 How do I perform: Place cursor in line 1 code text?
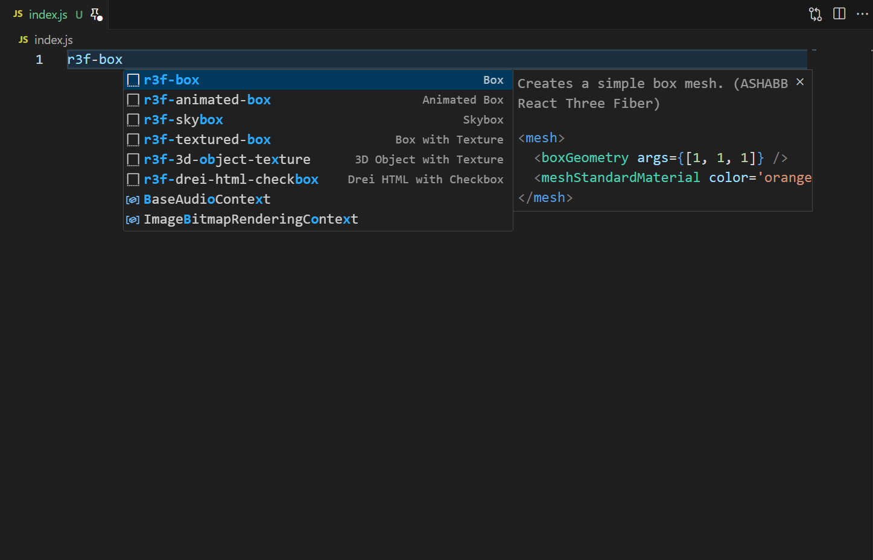95,59
